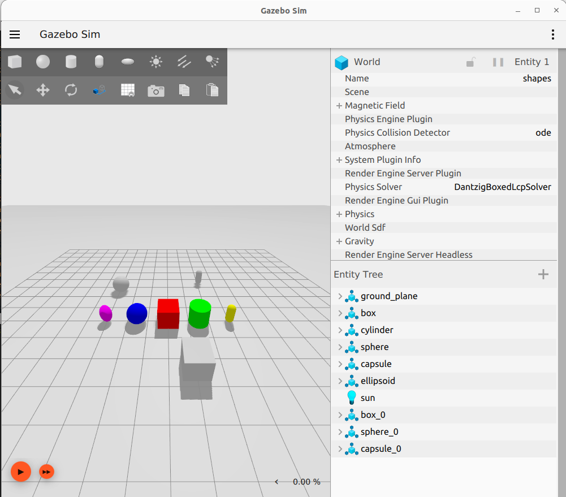Add a spot light
The height and width of the screenshot is (497, 566).
[x=212, y=62]
